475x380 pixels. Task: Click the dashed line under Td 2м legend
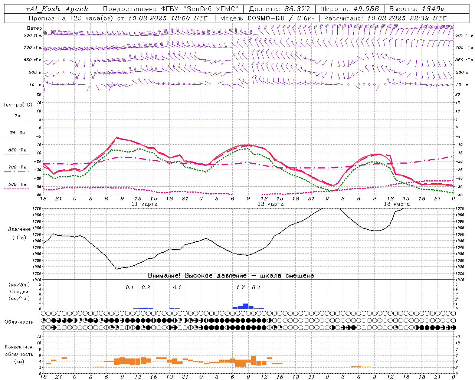coord(17,138)
